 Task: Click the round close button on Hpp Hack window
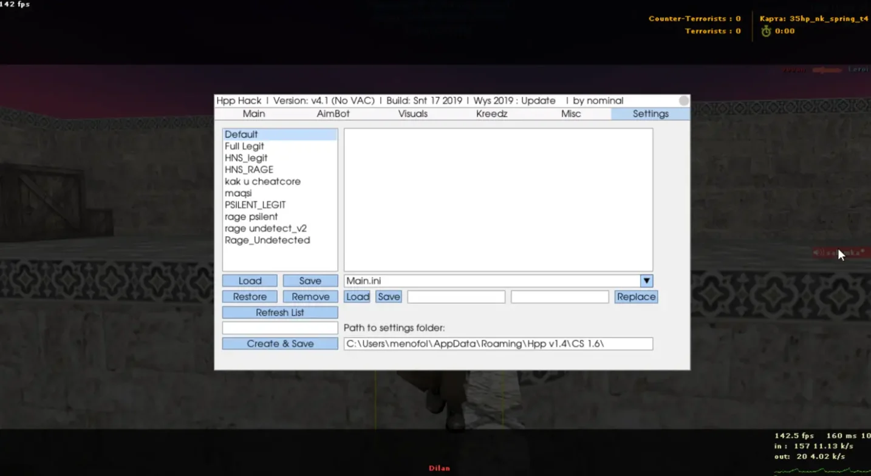[x=683, y=101]
